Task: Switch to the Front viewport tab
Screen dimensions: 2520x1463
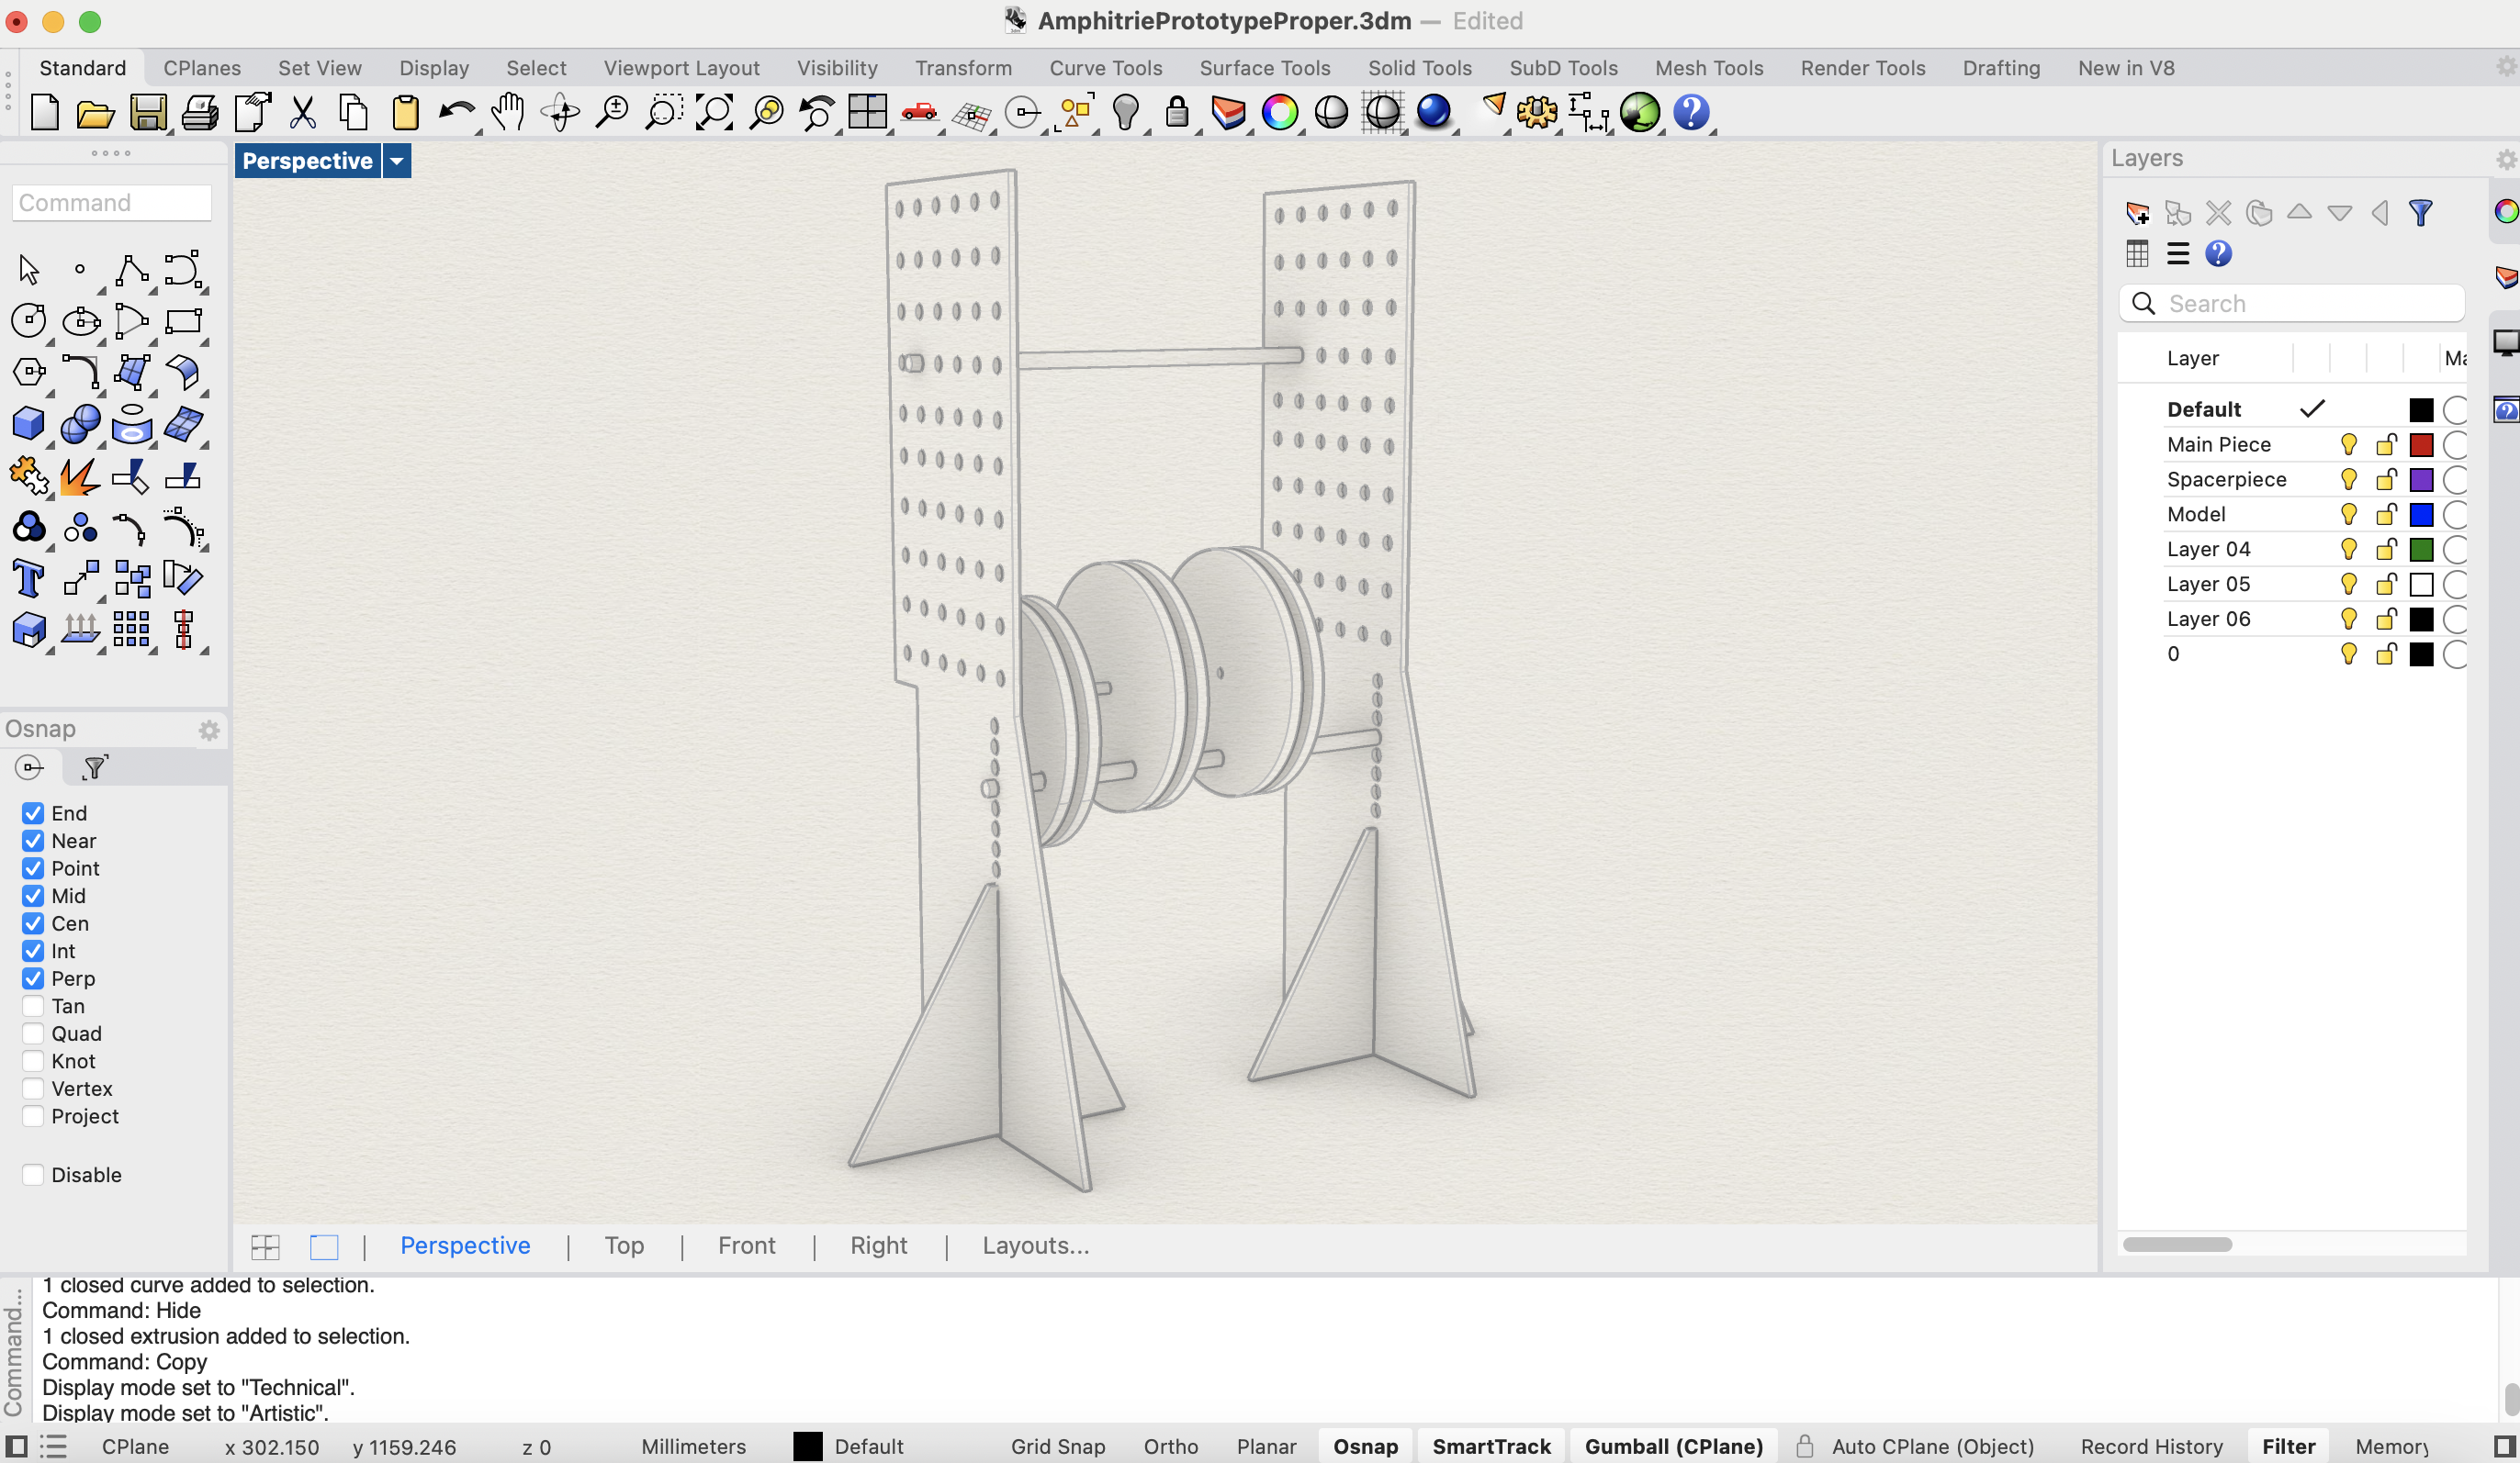Action: [x=746, y=1245]
